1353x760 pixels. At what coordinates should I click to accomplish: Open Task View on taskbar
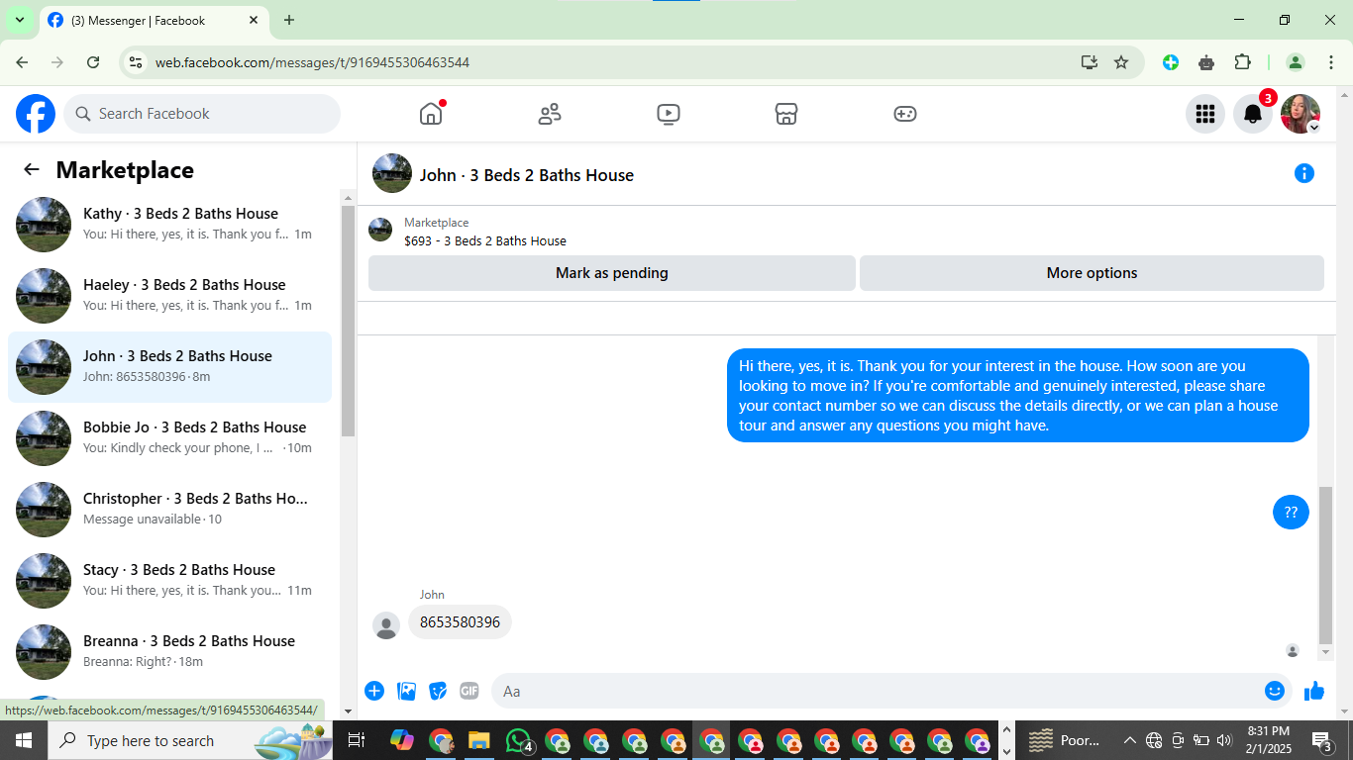click(x=357, y=740)
